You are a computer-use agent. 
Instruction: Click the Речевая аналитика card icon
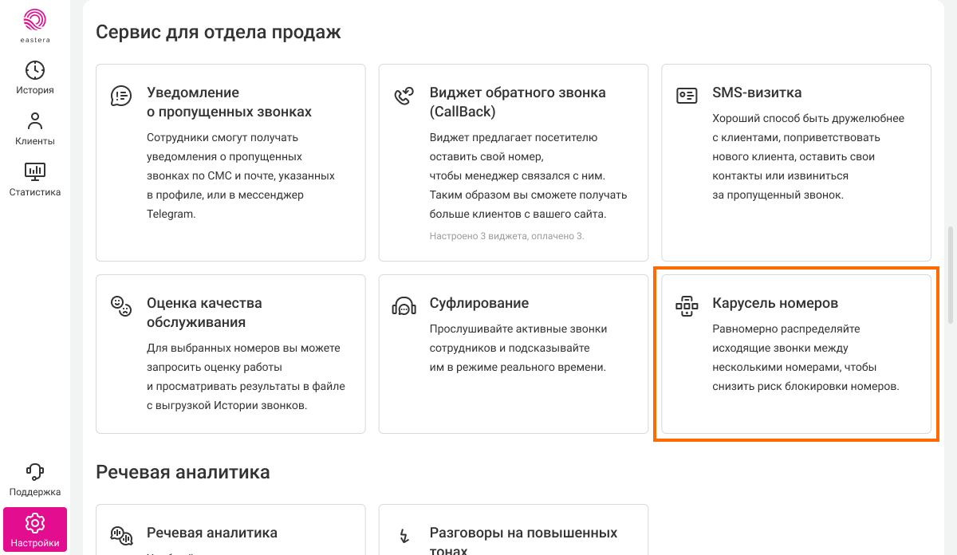(120, 535)
